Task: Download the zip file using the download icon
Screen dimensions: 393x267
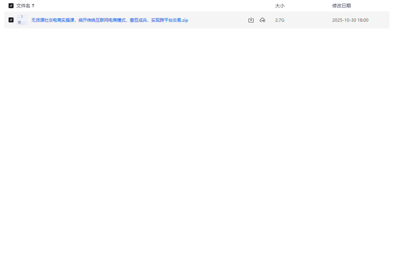Action: [251, 20]
